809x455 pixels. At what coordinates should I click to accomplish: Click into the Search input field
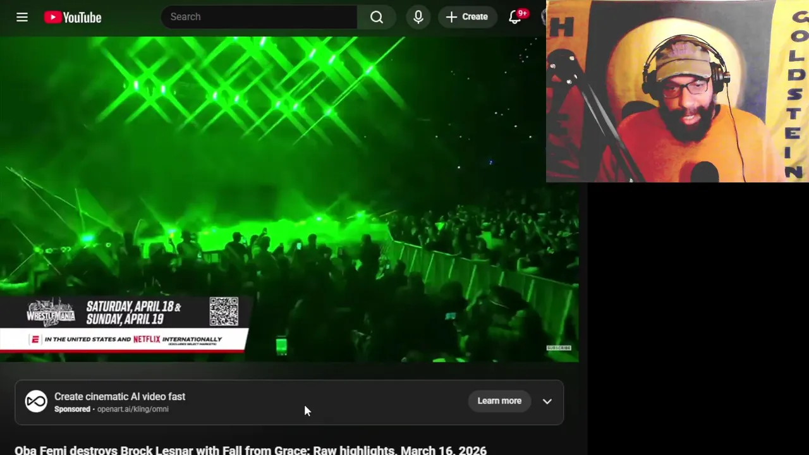[259, 17]
